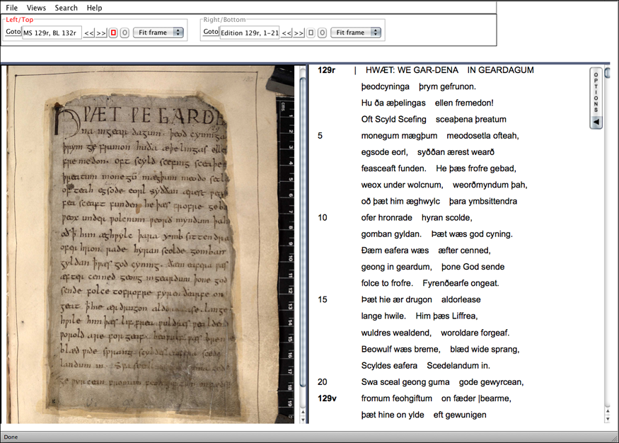Click the line "folce to frofre. Fyrenðearfe ongeat."

click(x=430, y=283)
